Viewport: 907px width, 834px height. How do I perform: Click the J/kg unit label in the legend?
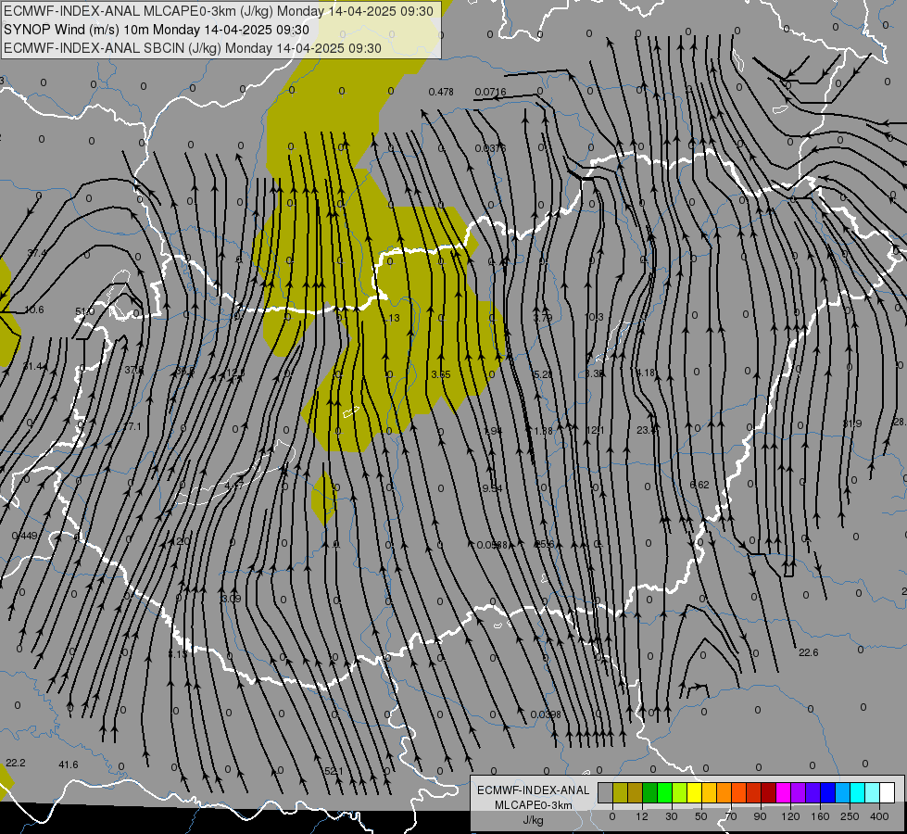click(x=534, y=820)
